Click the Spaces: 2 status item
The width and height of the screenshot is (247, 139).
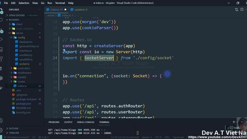click(147, 137)
